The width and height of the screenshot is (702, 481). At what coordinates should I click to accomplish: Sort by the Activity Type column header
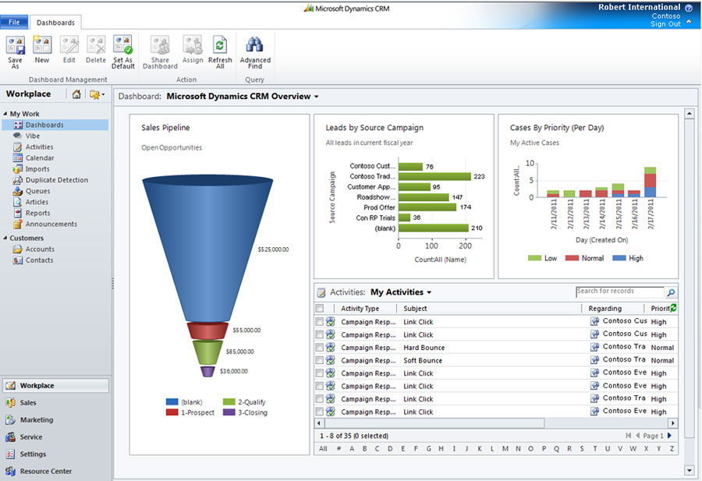pos(360,308)
